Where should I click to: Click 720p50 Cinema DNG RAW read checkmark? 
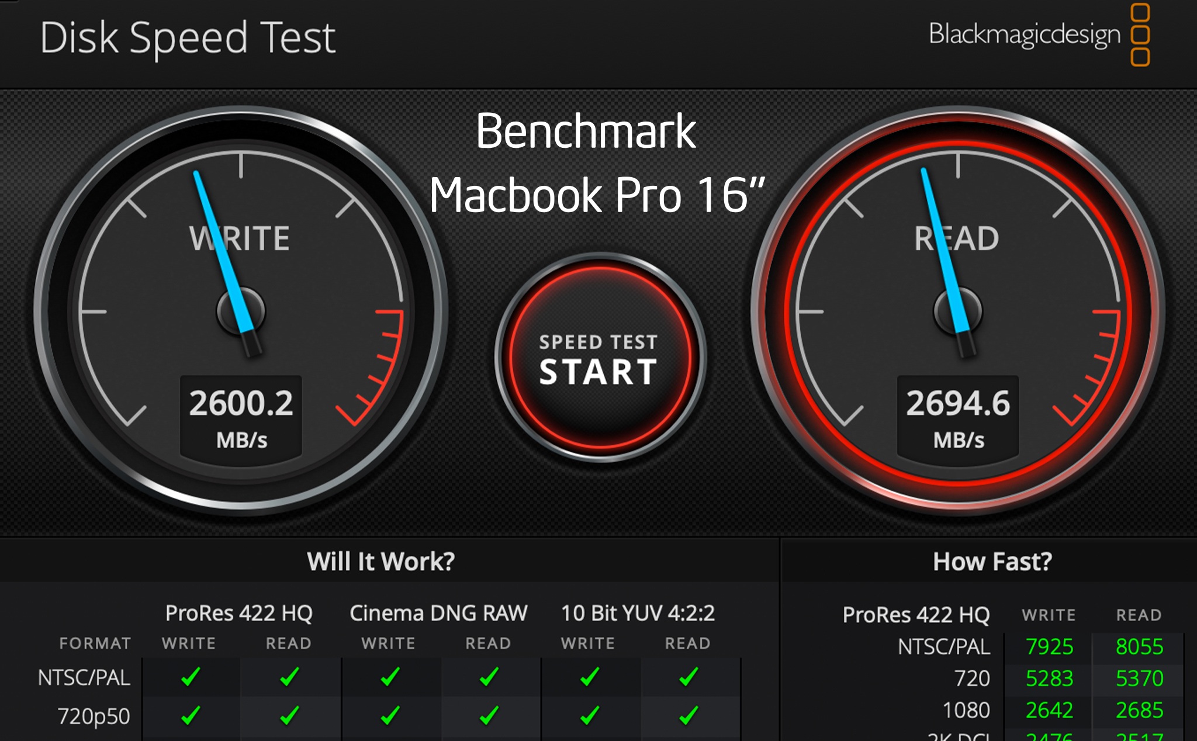click(489, 715)
